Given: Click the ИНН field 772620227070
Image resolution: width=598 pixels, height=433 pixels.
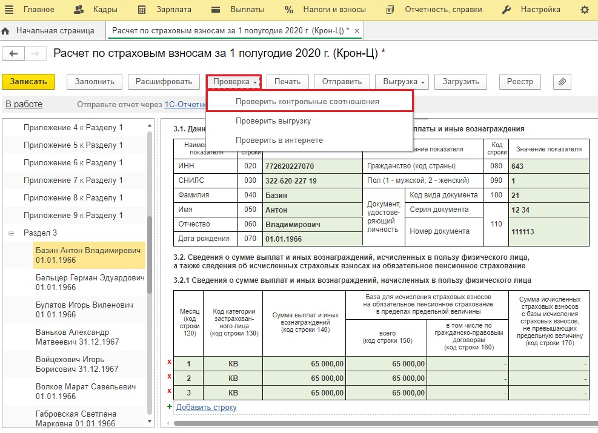Looking at the screenshot, I should [313, 166].
